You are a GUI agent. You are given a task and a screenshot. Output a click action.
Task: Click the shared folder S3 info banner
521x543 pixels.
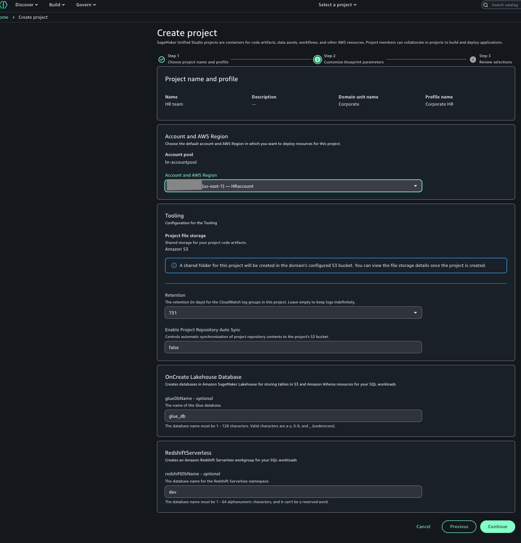click(x=336, y=265)
